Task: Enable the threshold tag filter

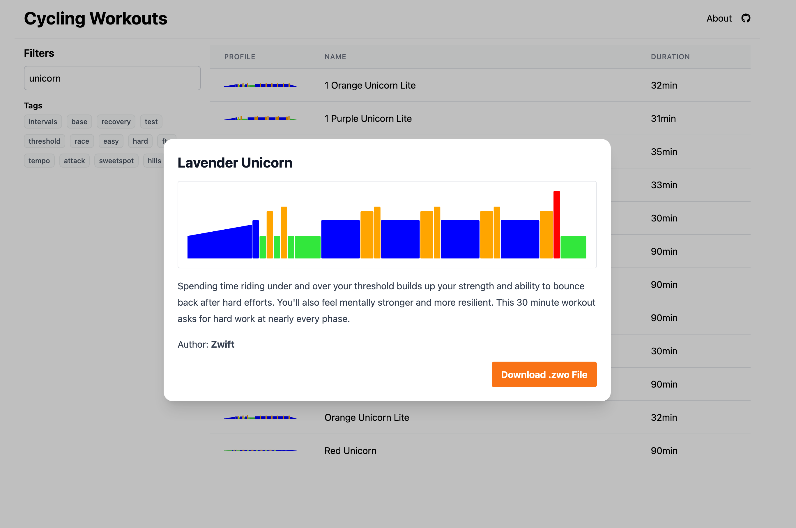Action: click(45, 141)
